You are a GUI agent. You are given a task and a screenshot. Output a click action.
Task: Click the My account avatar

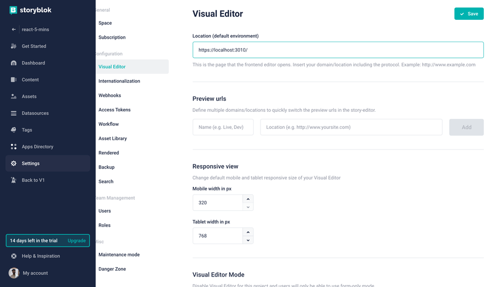[14, 273]
